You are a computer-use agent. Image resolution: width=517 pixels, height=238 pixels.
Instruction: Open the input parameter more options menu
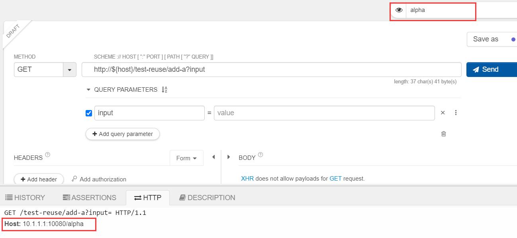tap(456, 113)
